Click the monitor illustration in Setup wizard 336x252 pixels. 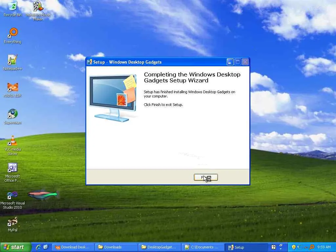[113, 98]
